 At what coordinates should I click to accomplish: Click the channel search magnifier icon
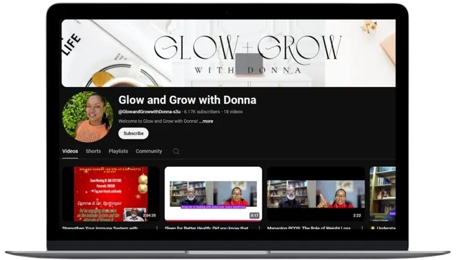176,151
